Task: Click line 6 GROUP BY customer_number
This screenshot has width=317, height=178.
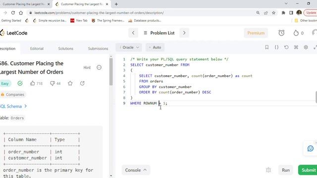Action: [165, 87]
